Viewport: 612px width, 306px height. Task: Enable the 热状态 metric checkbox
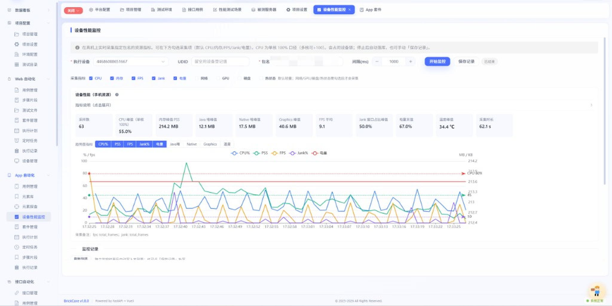(261, 78)
